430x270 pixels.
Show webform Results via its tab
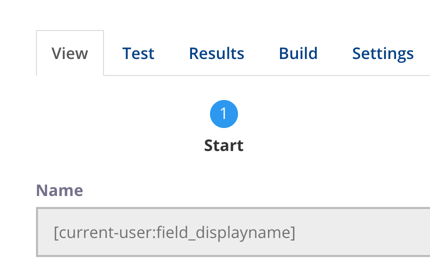[216, 53]
